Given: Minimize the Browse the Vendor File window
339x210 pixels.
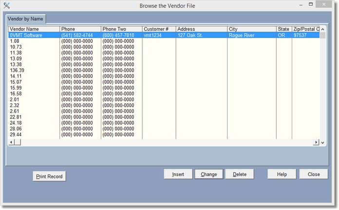Looking at the screenshot, I should (301, 4).
